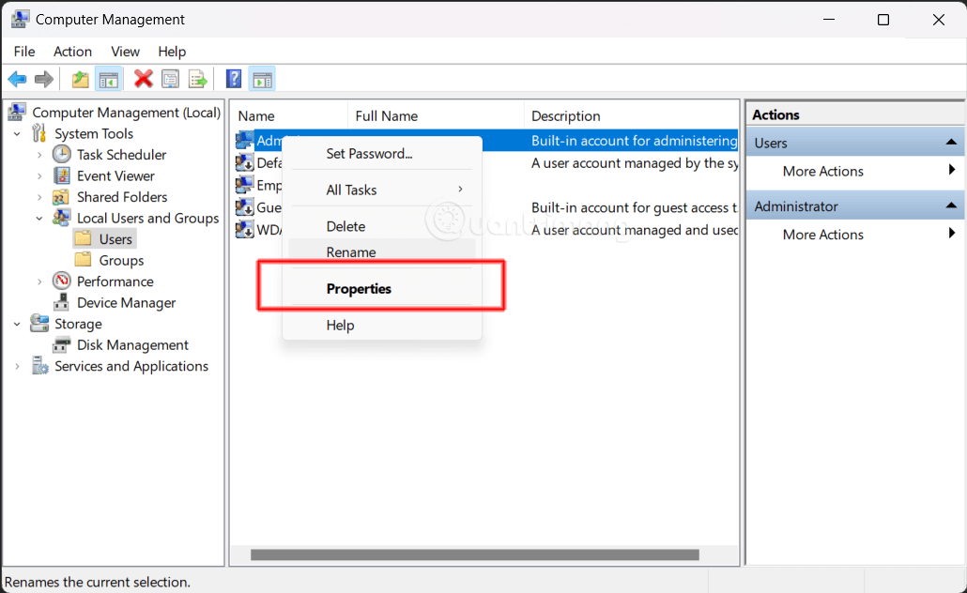Click the Back arrow toolbar icon
This screenshot has height=593, width=967.
click(17, 79)
